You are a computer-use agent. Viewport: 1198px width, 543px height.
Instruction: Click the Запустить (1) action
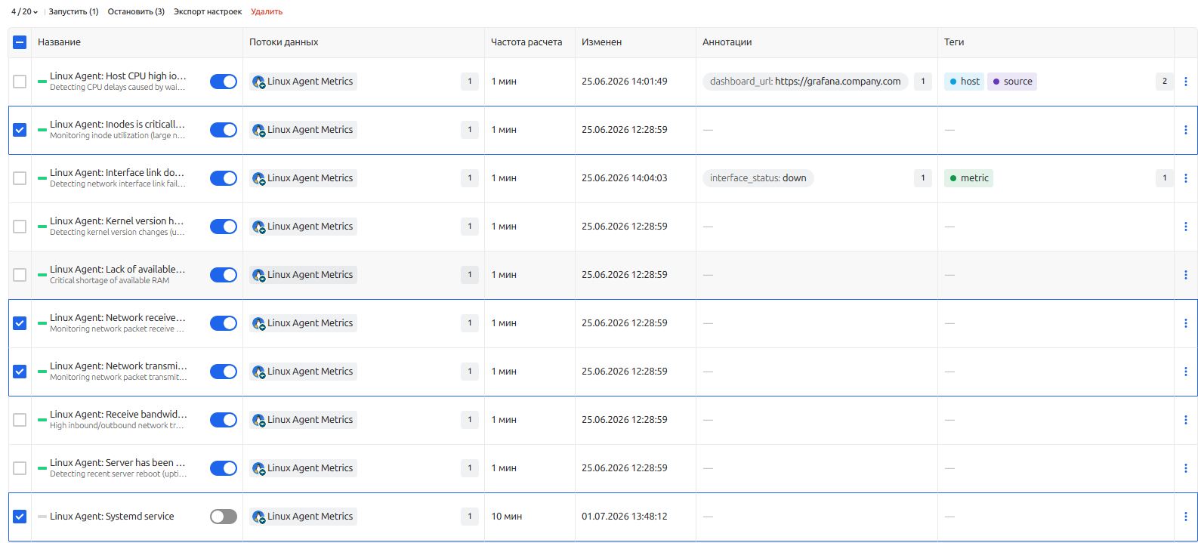pyautogui.click(x=73, y=11)
